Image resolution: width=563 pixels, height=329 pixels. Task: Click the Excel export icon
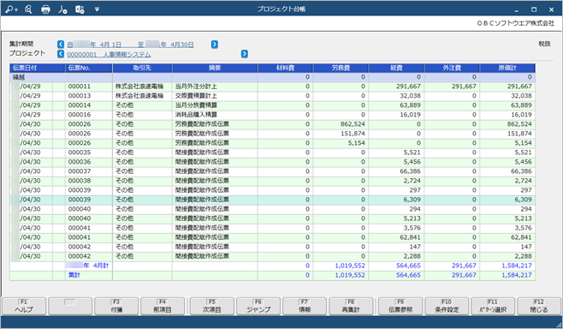[x=80, y=9]
